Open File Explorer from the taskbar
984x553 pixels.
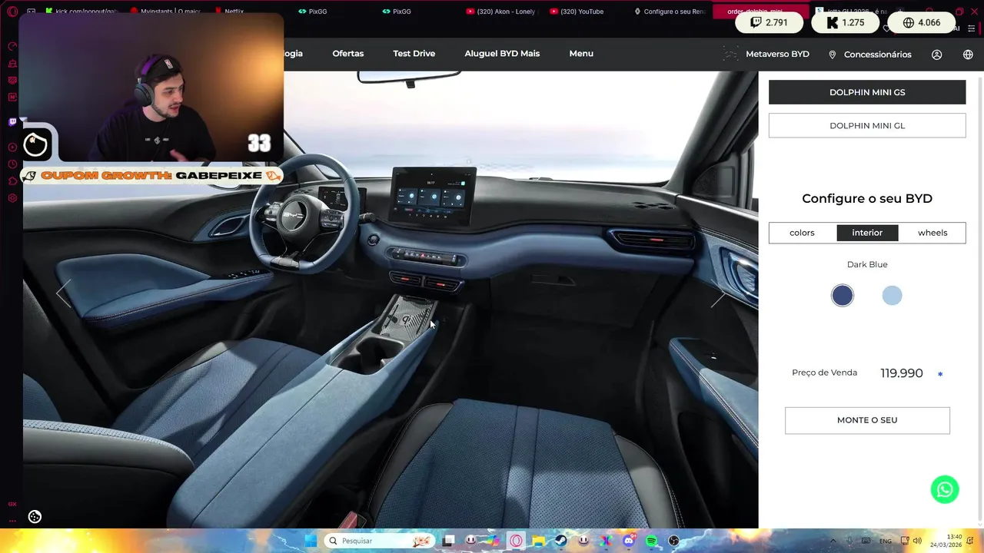[x=538, y=541]
